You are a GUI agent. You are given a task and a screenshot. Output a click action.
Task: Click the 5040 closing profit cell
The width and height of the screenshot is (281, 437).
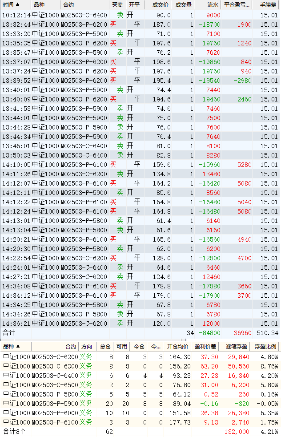[244, 202]
